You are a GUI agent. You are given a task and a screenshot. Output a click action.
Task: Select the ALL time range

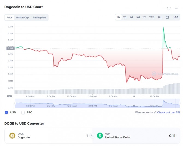pos(160,17)
